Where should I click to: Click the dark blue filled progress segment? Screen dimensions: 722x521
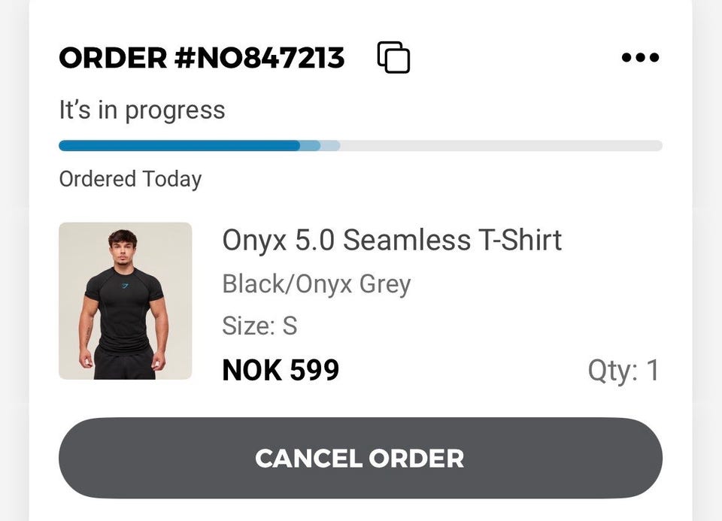179,146
